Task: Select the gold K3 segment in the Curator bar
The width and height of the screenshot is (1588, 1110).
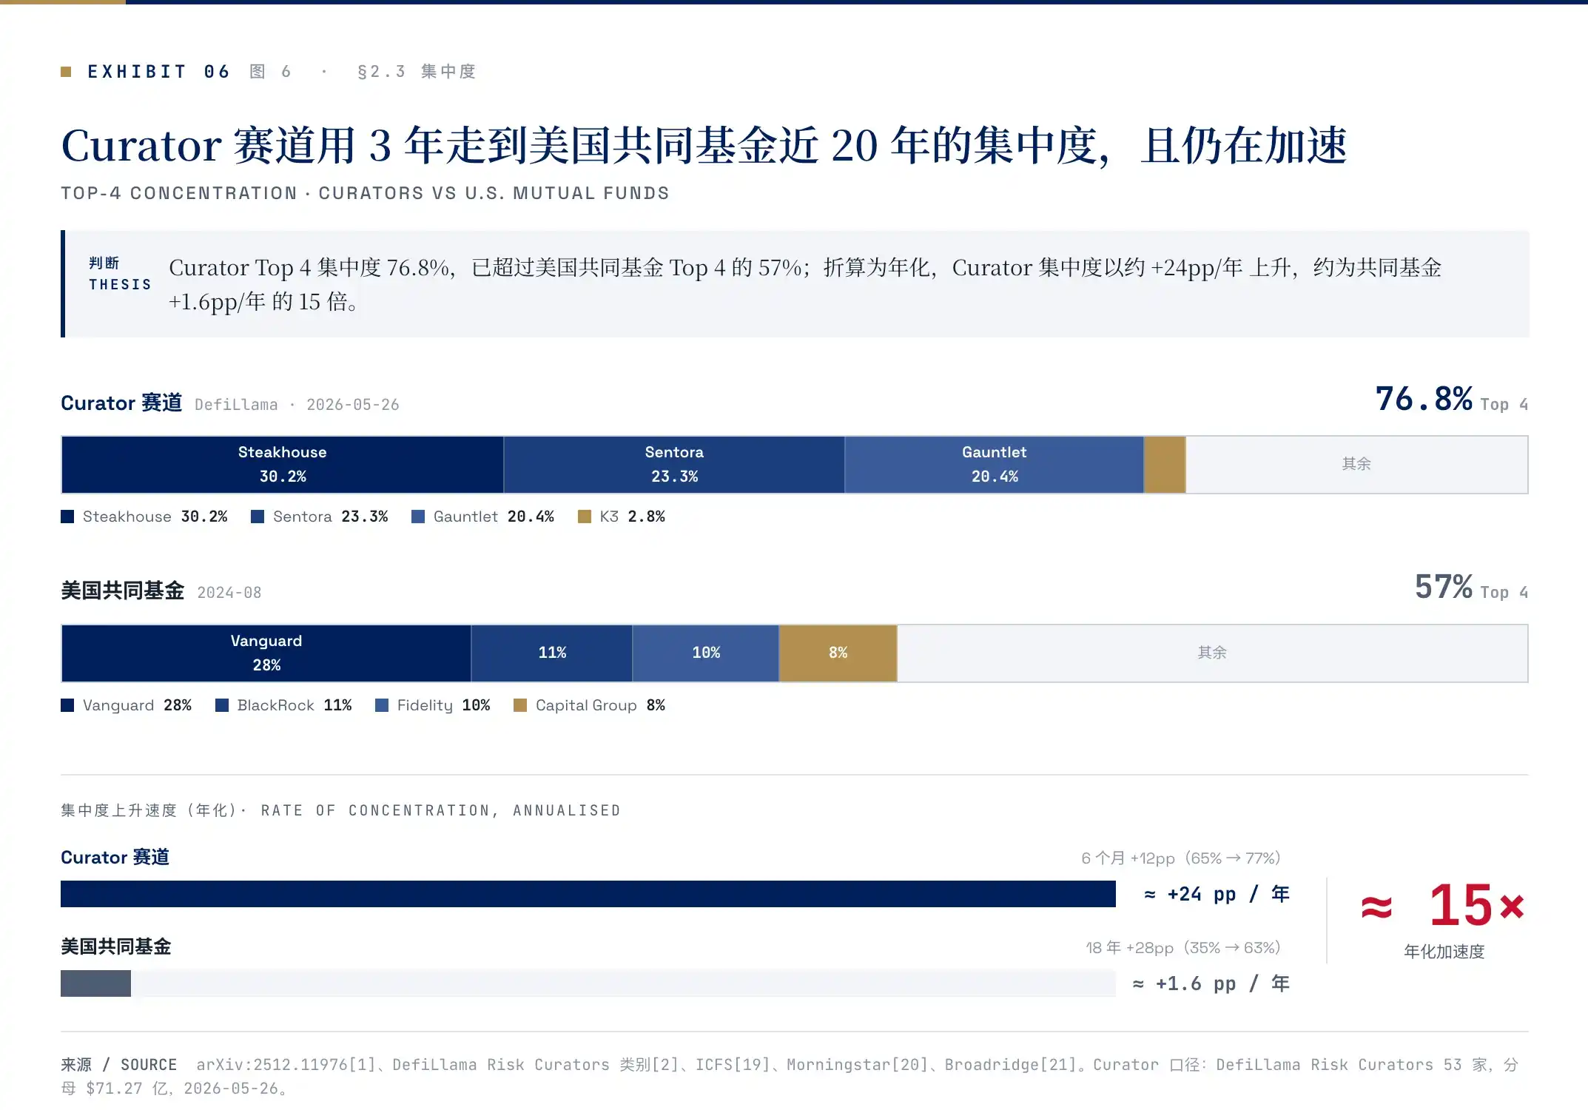Action: [1165, 465]
